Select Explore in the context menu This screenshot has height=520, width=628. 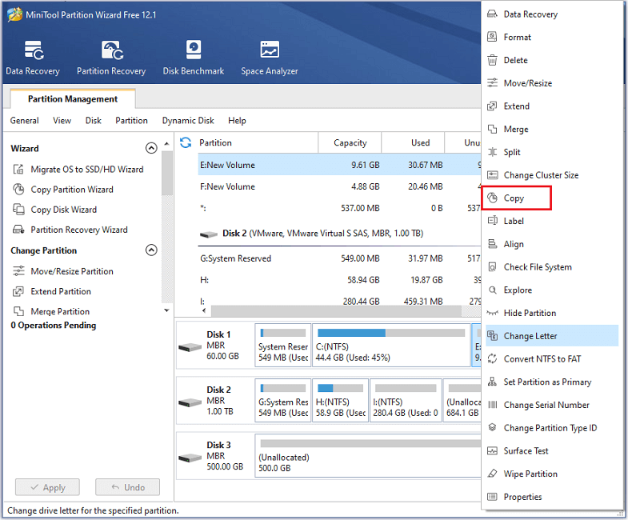click(552, 290)
